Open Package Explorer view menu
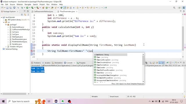This screenshot has width=186, height=104. [28, 15]
